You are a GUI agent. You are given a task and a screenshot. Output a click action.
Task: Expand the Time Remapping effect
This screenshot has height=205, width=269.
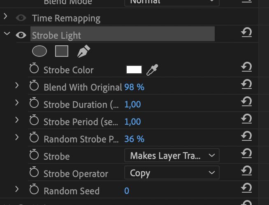(5, 16)
